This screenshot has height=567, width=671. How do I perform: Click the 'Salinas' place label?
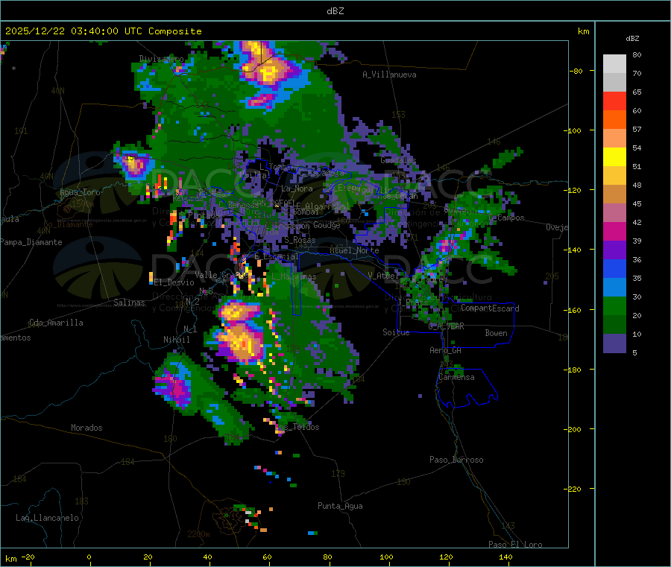point(129,302)
